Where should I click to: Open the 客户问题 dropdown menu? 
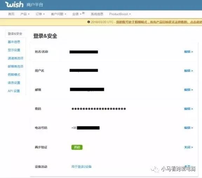click(x=59, y=14)
